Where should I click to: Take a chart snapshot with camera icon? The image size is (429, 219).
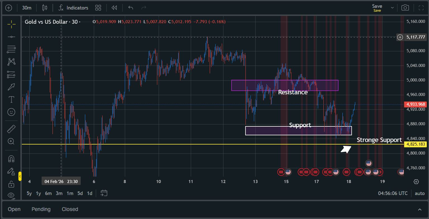pyautogui.click(x=405, y=8)
